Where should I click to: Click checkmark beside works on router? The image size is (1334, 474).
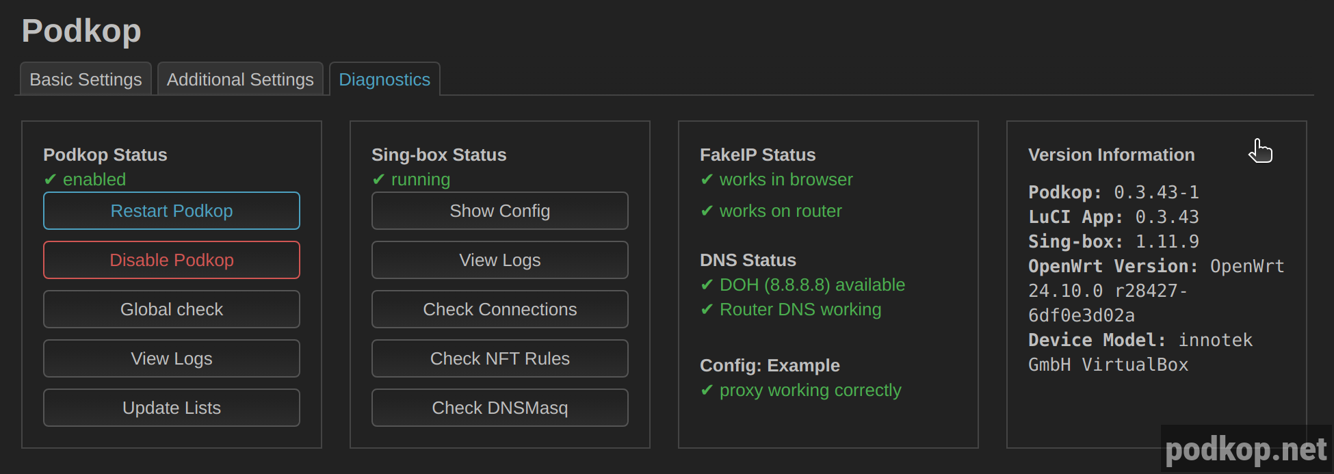[707, 211]
